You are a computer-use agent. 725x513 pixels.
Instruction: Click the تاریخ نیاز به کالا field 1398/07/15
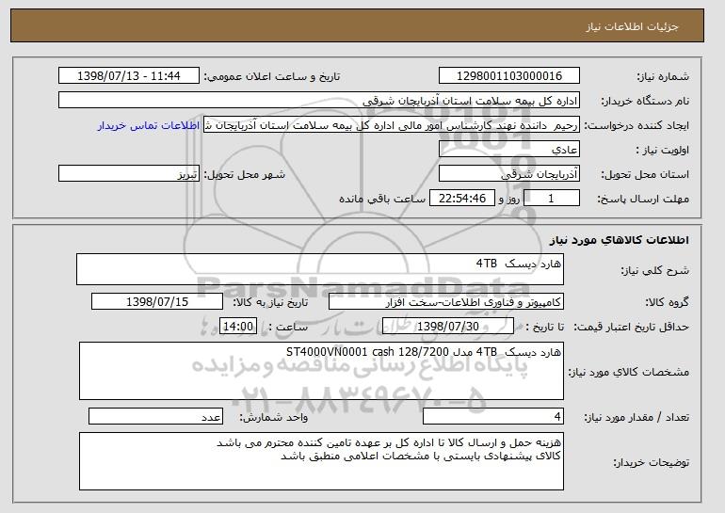pyautogui.click(x=157, y=302)
